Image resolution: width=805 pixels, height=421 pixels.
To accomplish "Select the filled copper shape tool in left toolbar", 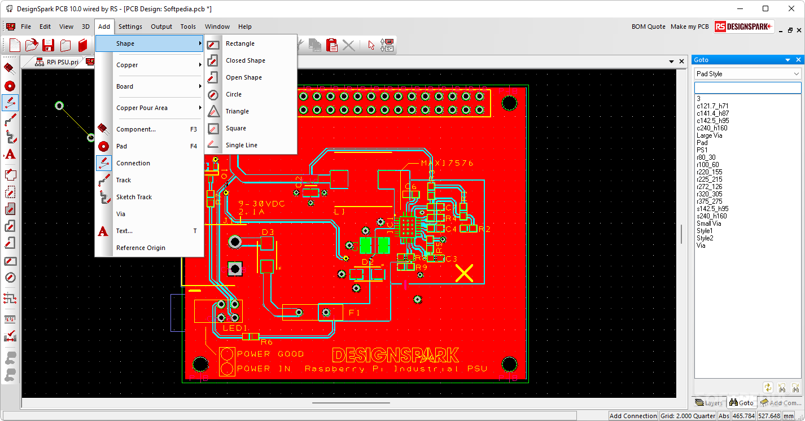I will (x=10, y=209).
